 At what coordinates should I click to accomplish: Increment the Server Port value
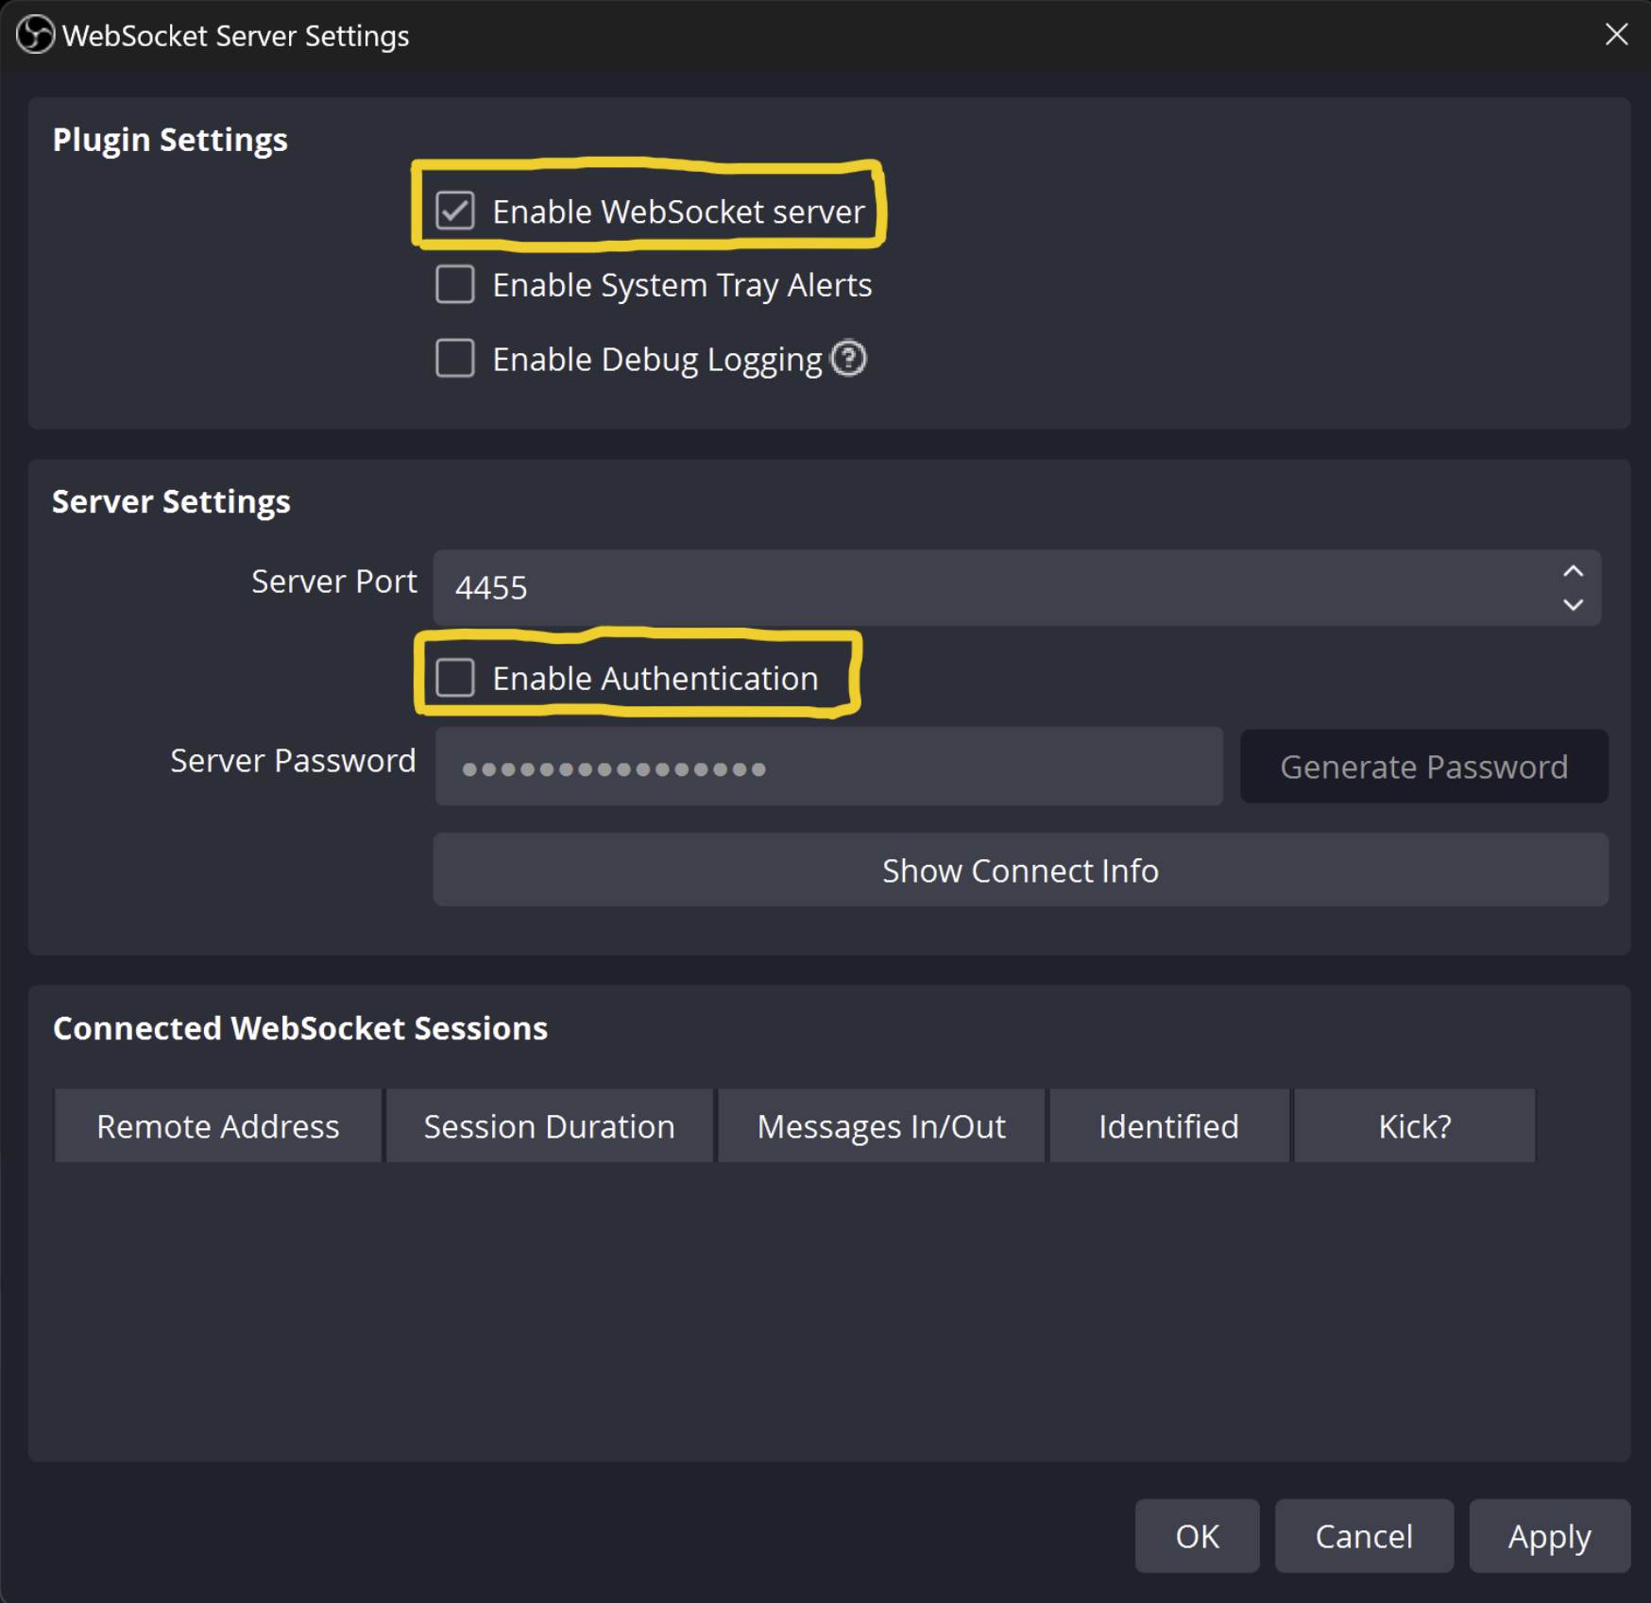[x=1573, y=570]
